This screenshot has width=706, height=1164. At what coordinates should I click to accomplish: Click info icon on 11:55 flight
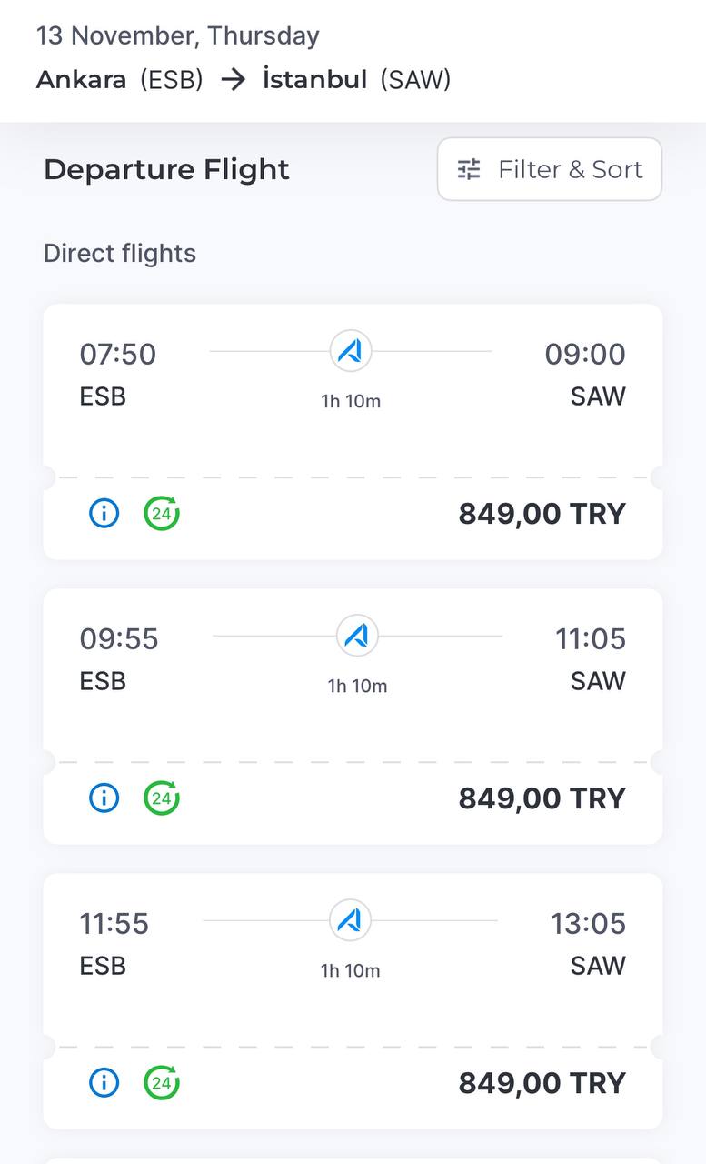tap(104, 1083)
